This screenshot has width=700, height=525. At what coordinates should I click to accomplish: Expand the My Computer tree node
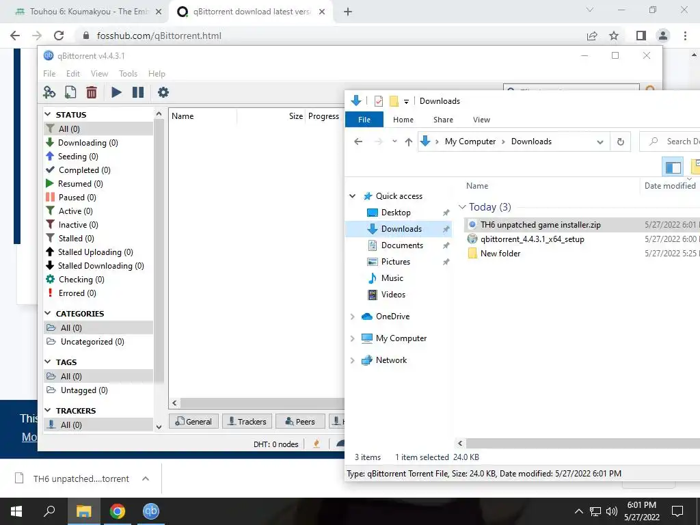click(x=353, y=338)
